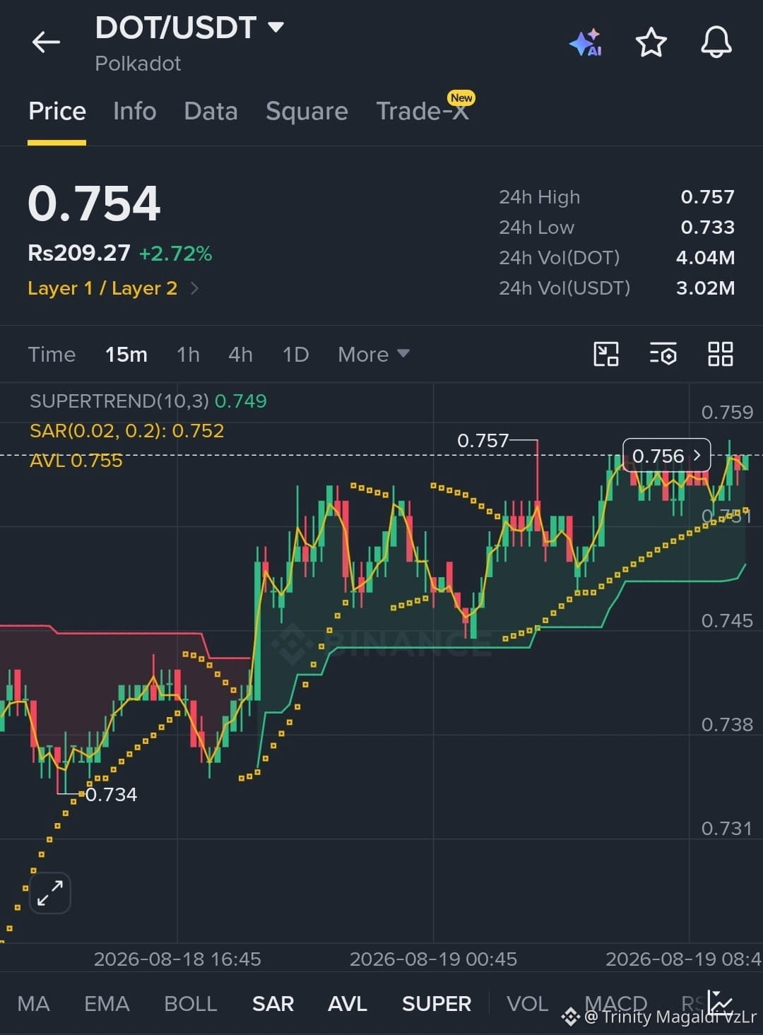Expand the 0.756 current price tag
This screenshot has width=763, height=1035.
pyautogui.click(x=666, y=456)
